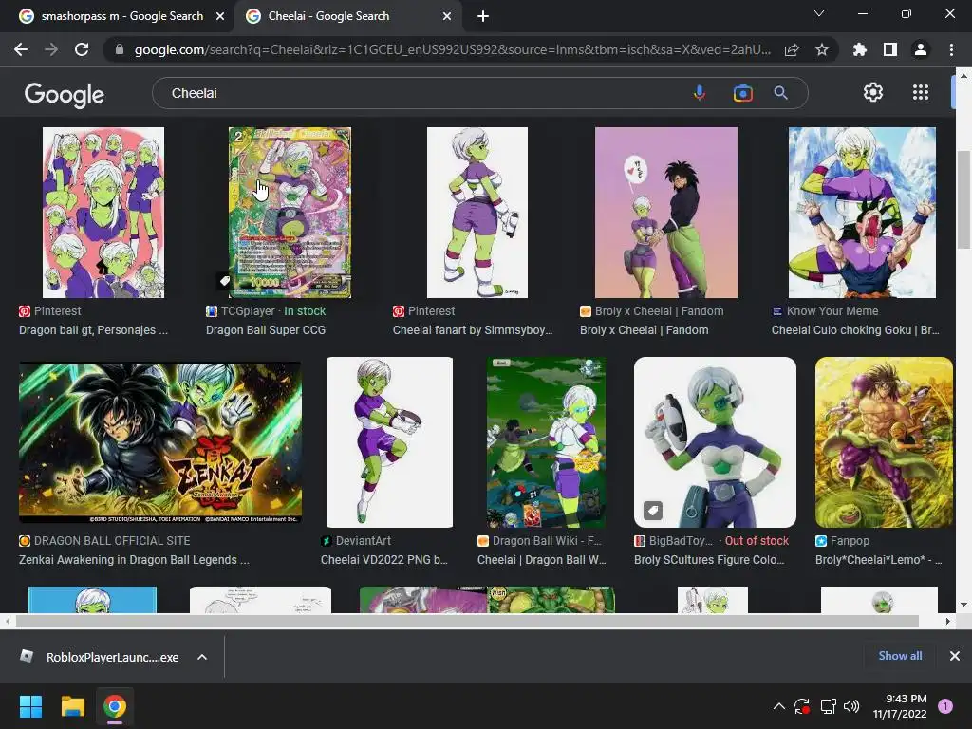Open the network tray icon
The image size is (972, 729).
(x=828, y=706)
